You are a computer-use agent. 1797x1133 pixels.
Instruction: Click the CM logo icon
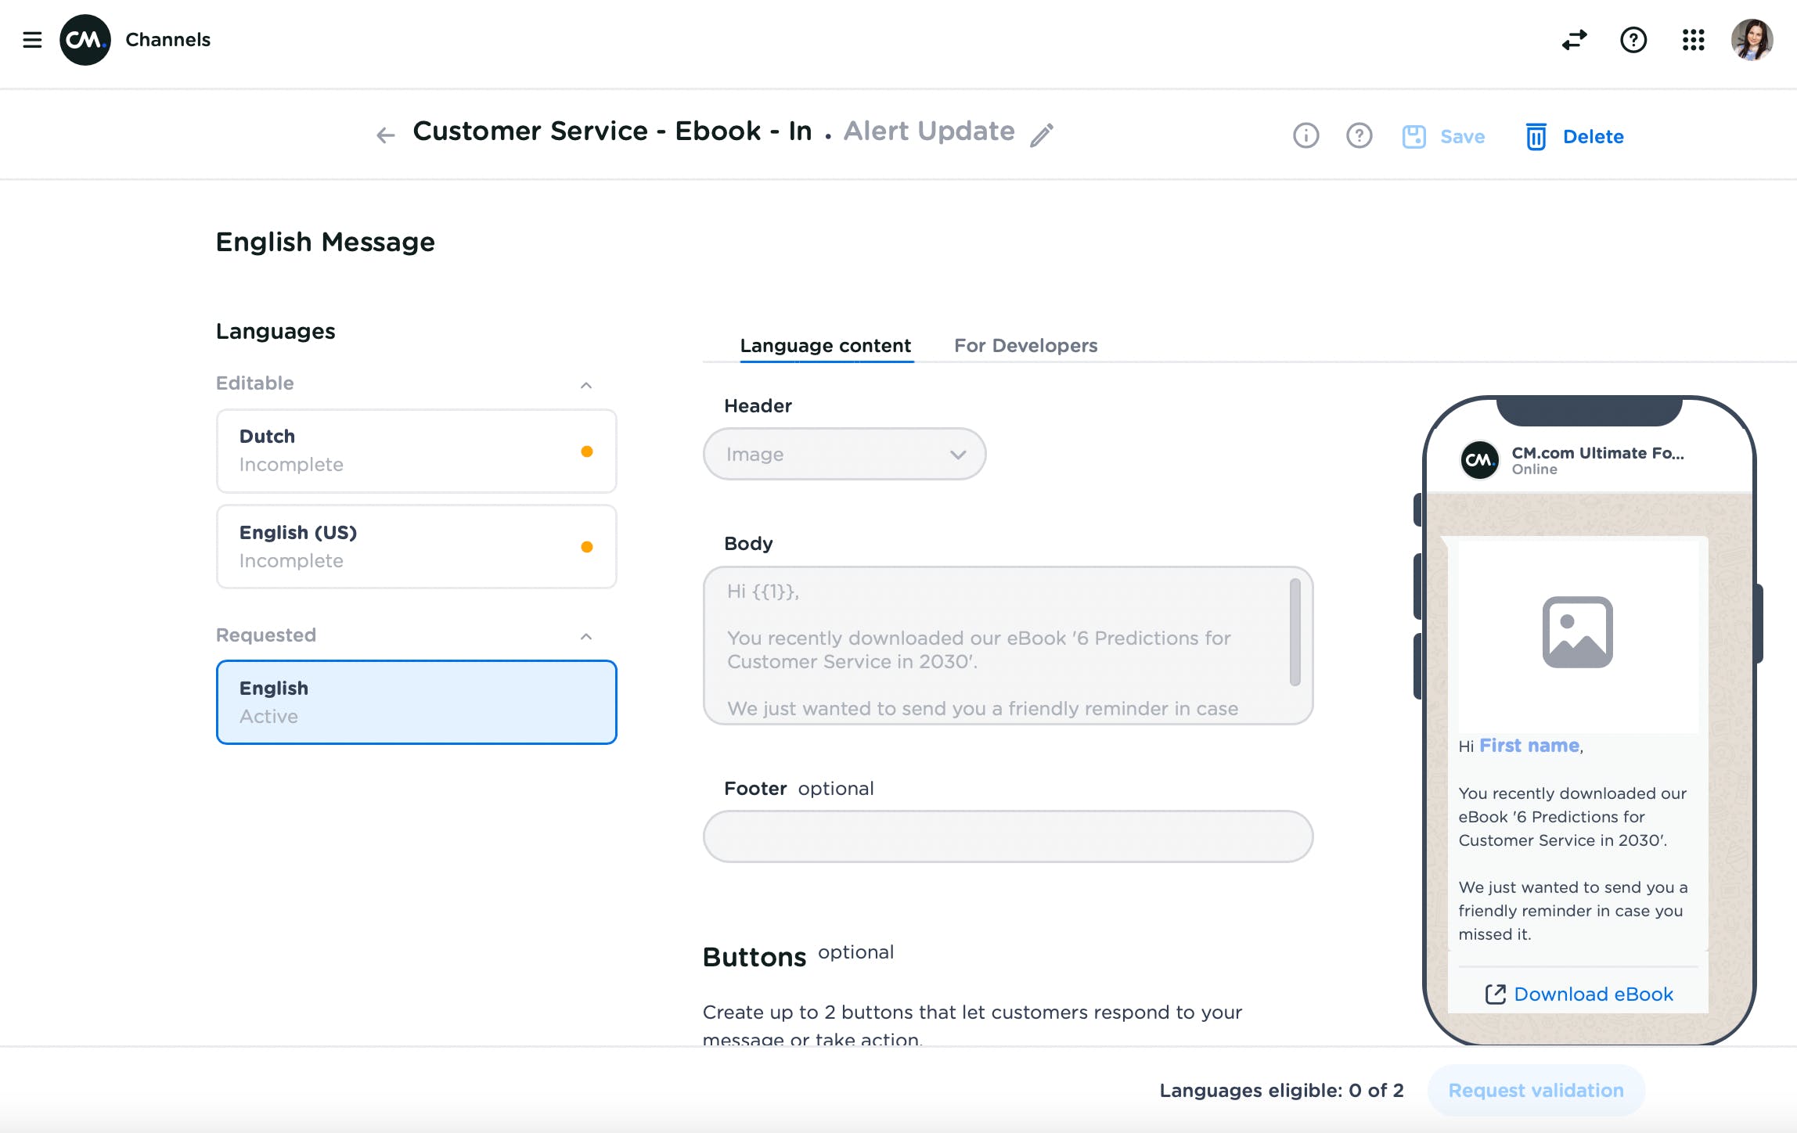point(85,39)
